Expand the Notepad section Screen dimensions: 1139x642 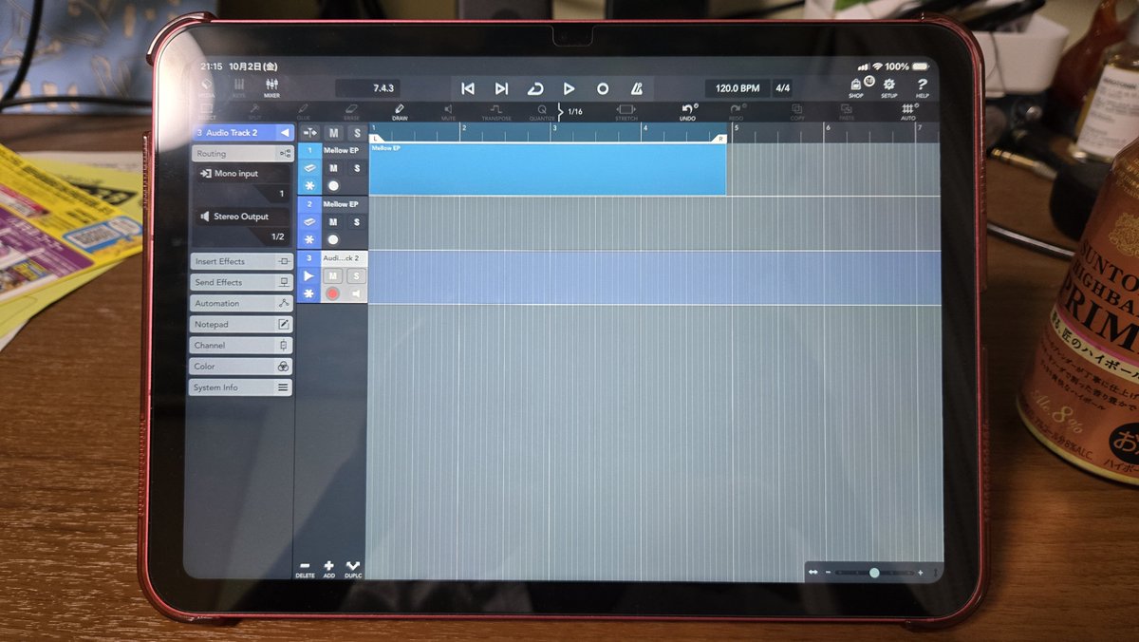(241, 324)
